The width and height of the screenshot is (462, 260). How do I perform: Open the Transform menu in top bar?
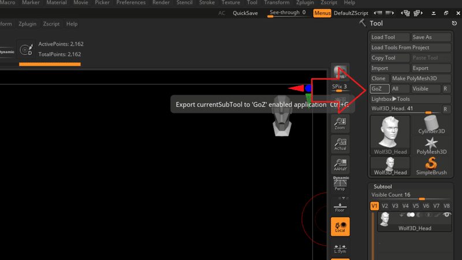(277, 3)
